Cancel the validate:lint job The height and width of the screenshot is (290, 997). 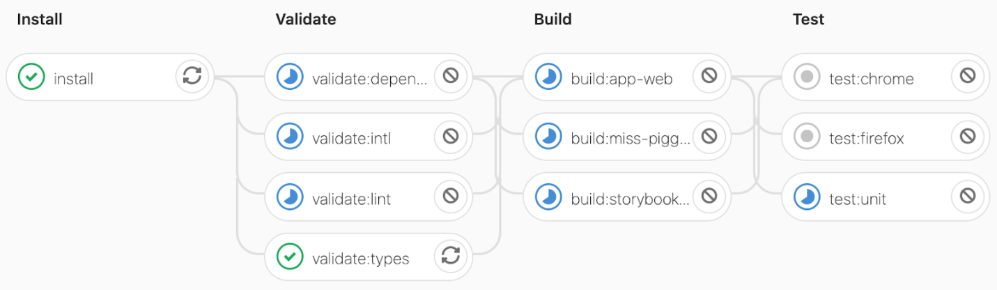(451, 196)
